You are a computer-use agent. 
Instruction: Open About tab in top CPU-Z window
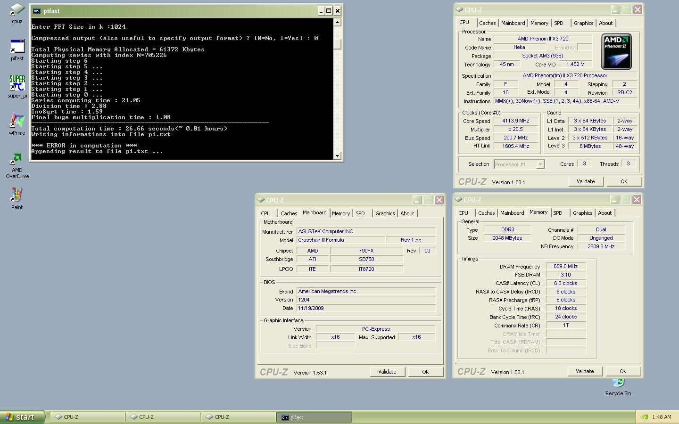tap(606, 23)
